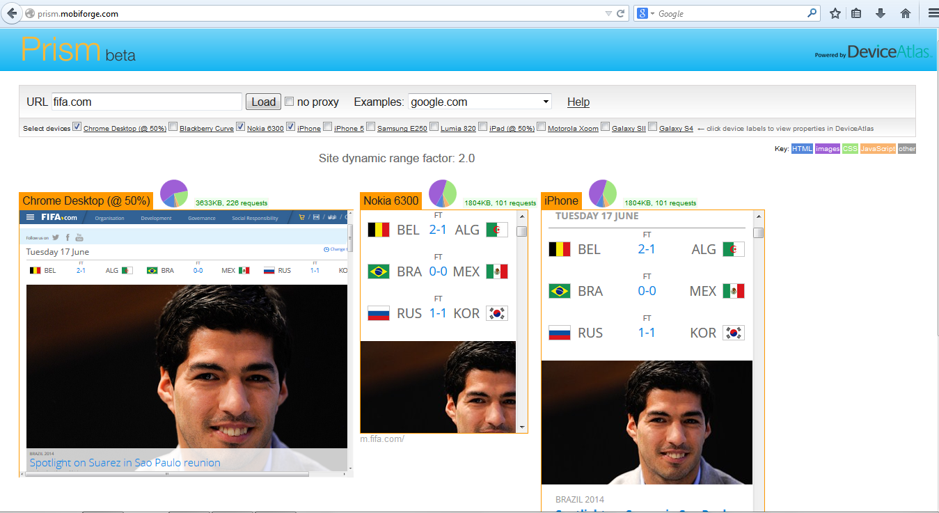Image resolution: width=939 pixels, height=513 pixels.
Task: Click the browser back arrow button
Action: click(x=12, y=13)
